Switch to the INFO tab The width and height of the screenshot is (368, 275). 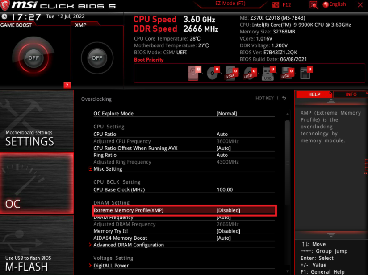(x=351, y=94)
